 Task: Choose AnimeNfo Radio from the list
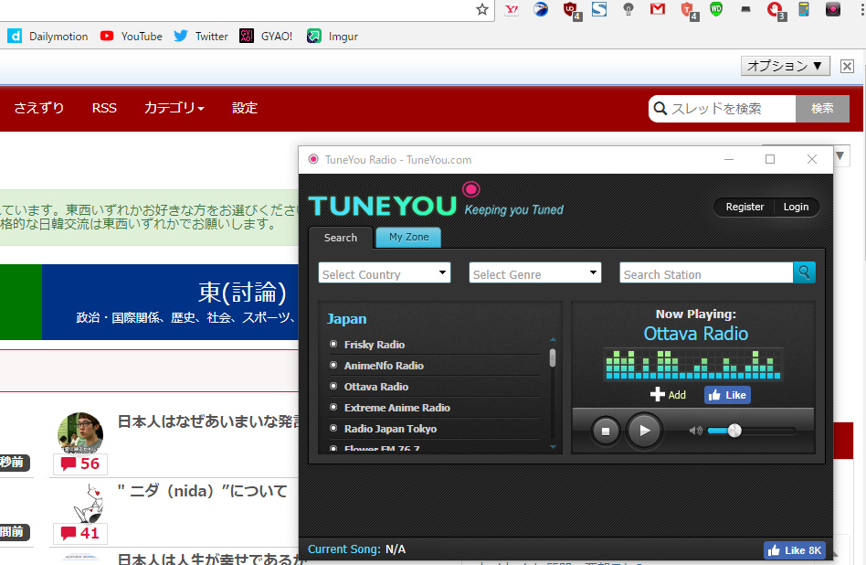(383, 366)
